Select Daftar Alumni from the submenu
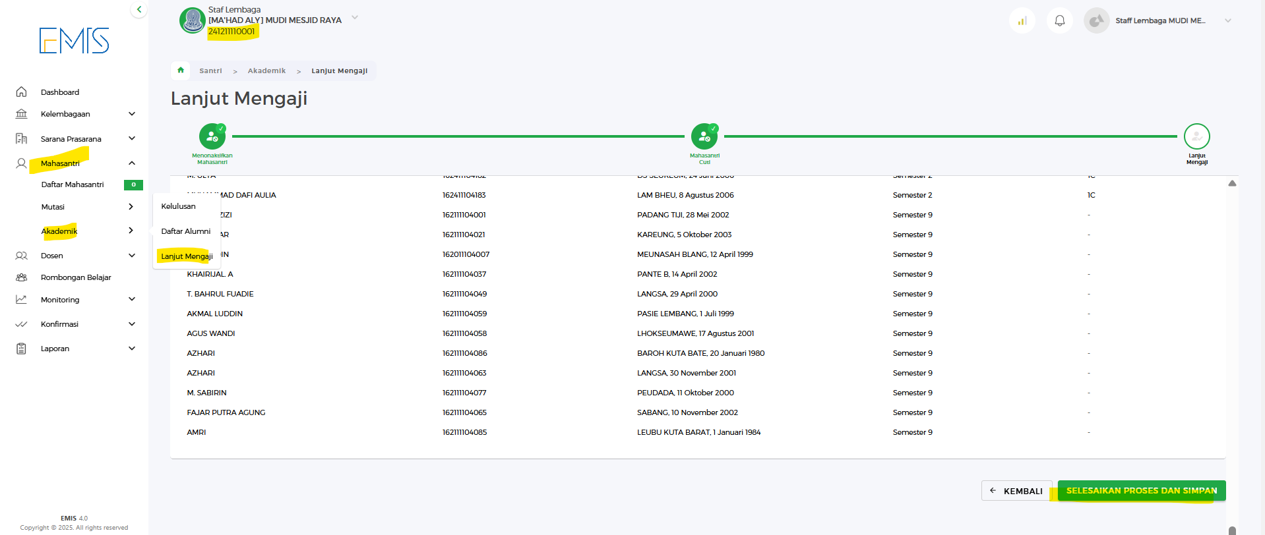Screen dimensions: 1265x535 click(x=186, y=231)
